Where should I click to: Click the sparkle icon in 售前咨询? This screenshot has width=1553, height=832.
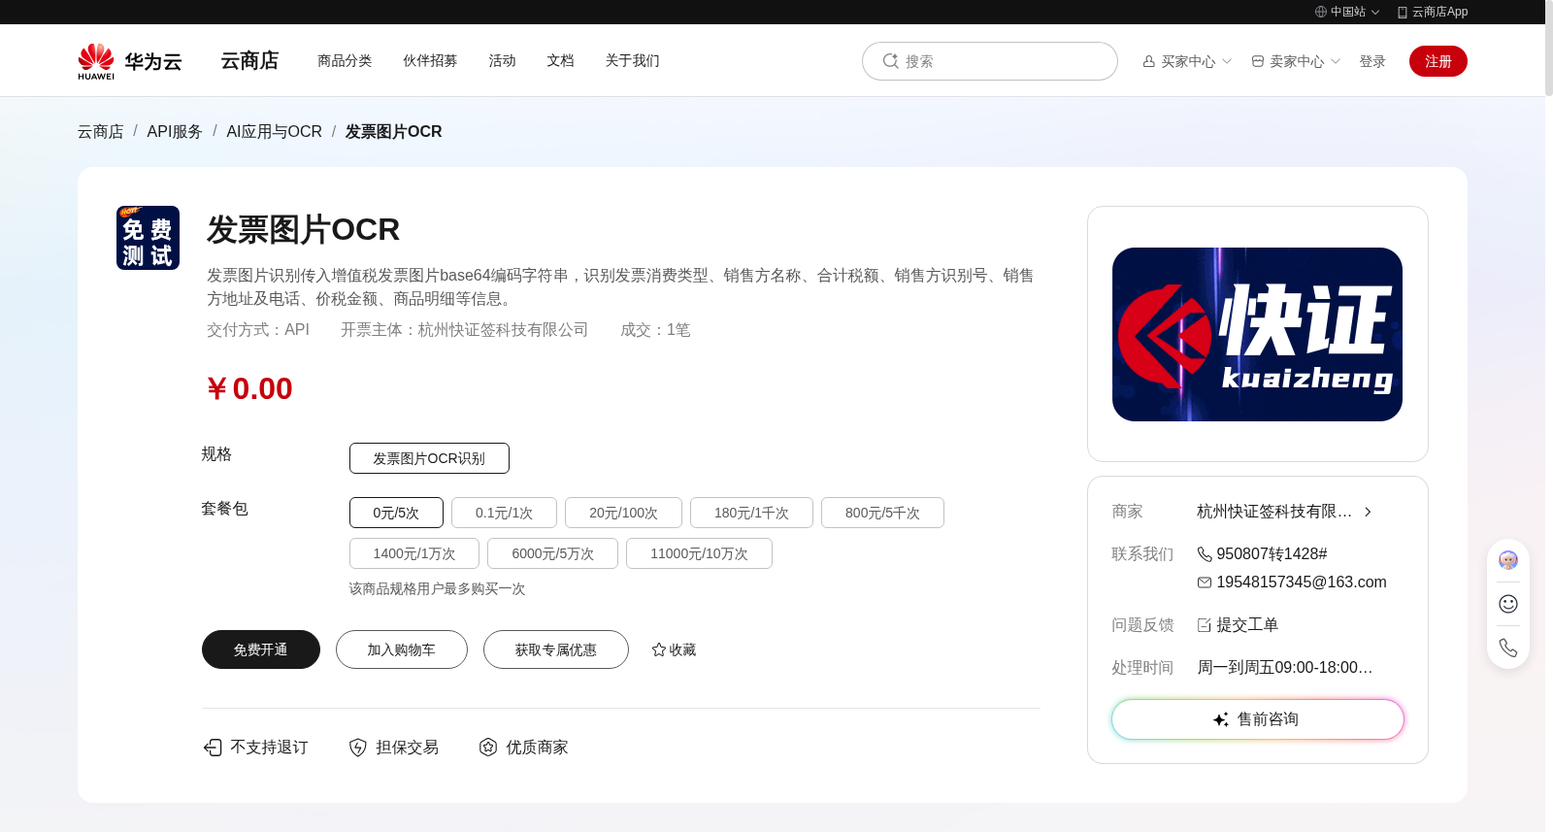point(1221,719)
